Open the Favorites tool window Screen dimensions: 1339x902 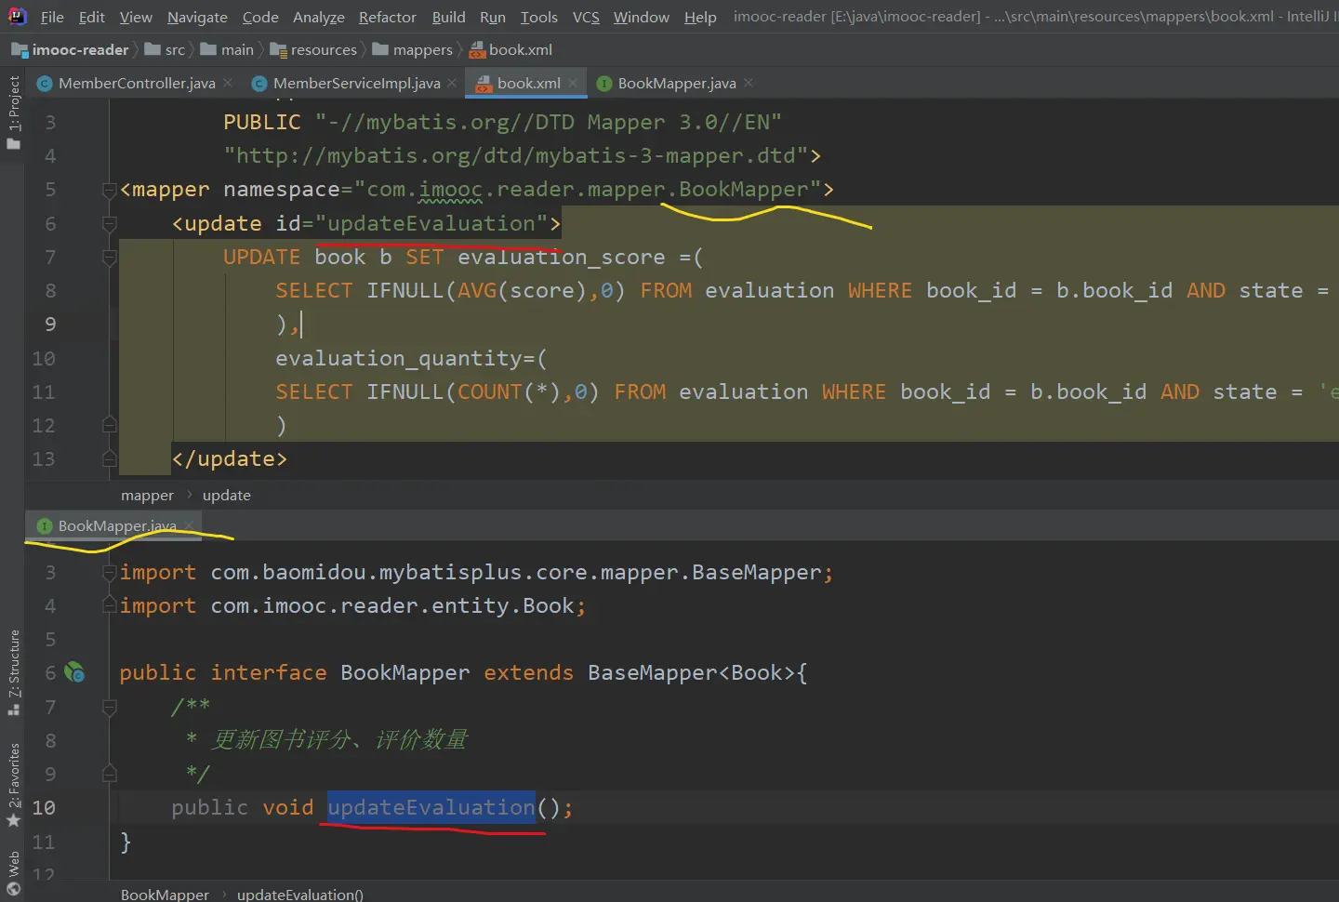(13, 783)
